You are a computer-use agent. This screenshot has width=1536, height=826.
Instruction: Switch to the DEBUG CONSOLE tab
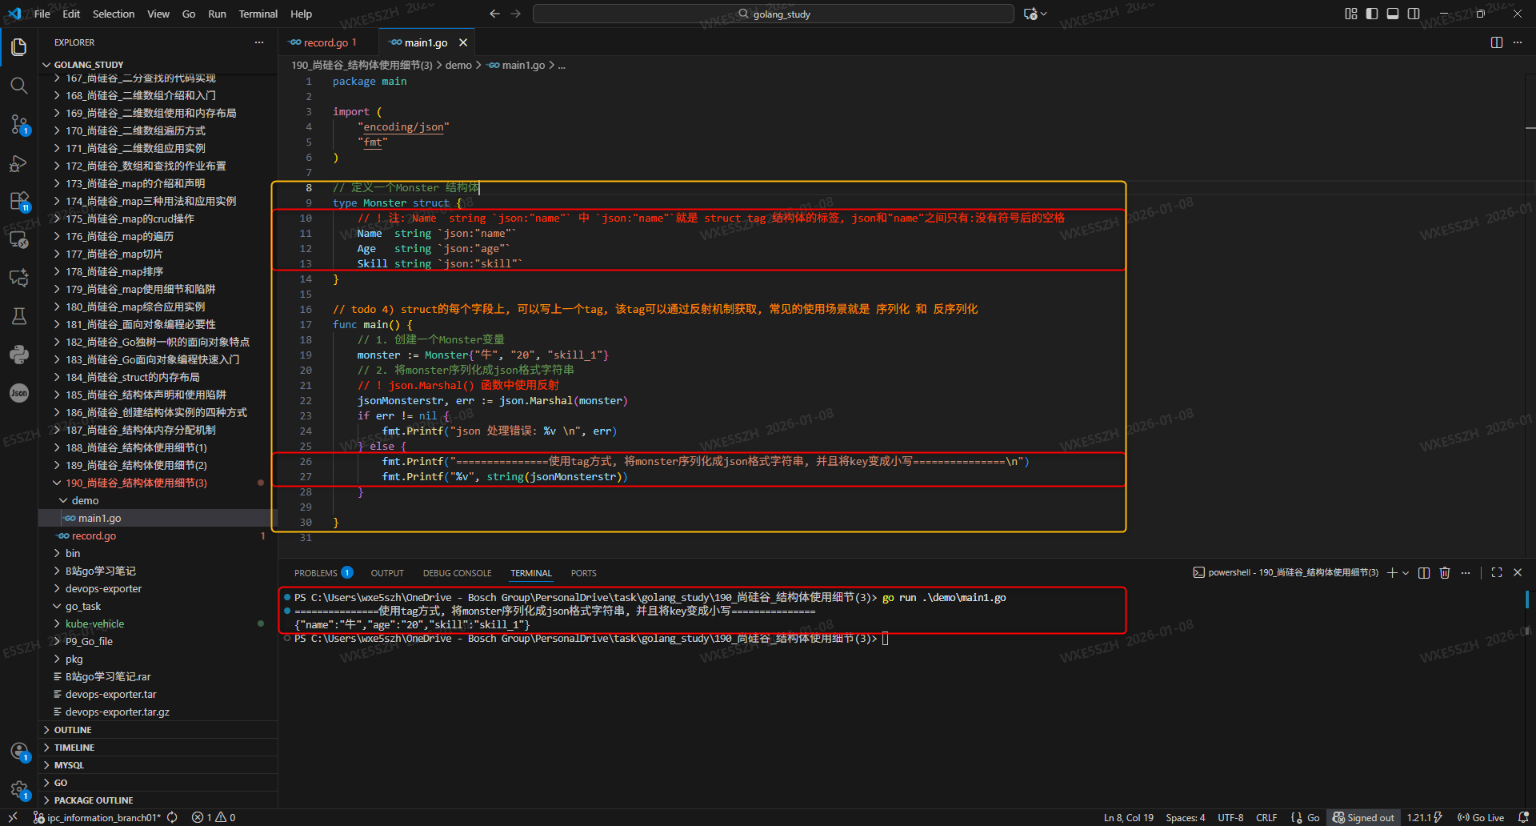point(457,573)
